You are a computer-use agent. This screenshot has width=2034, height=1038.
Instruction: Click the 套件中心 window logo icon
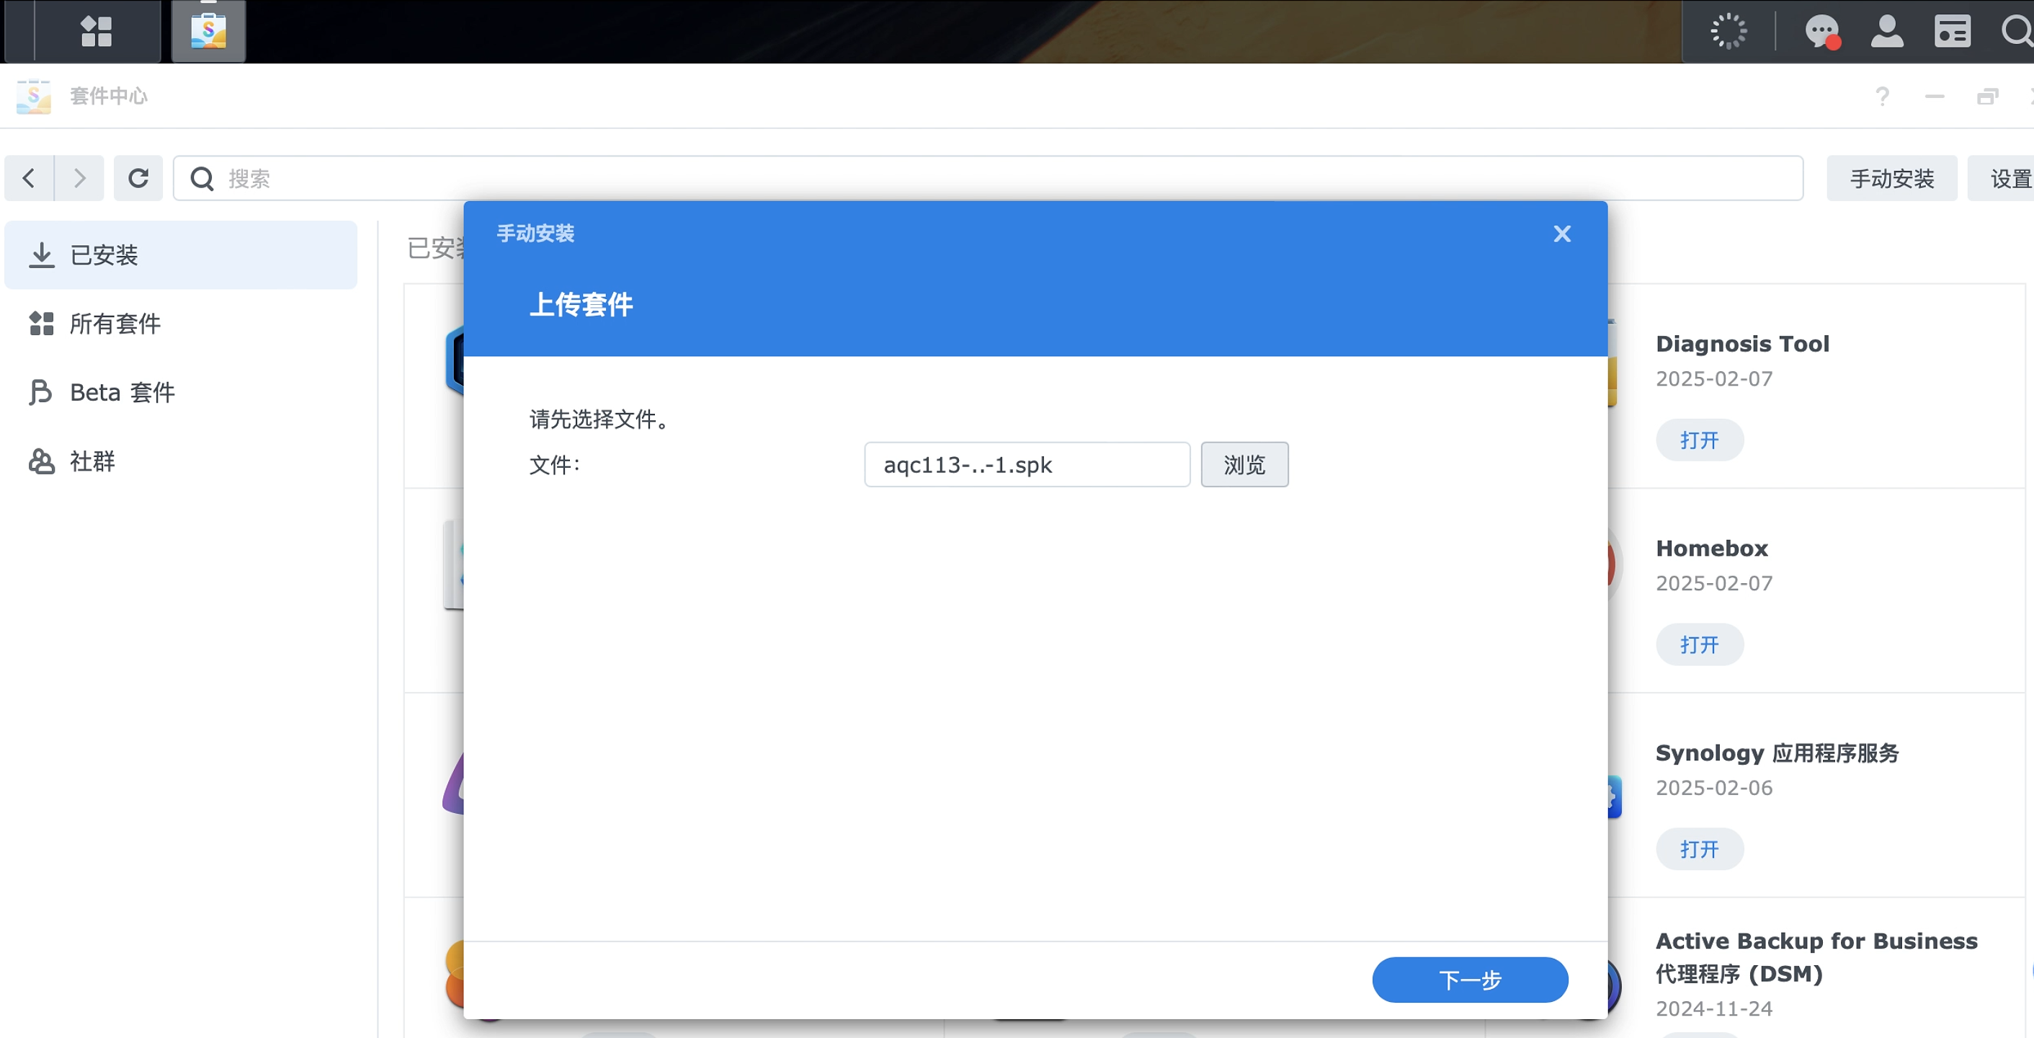(x=33, y=97)
